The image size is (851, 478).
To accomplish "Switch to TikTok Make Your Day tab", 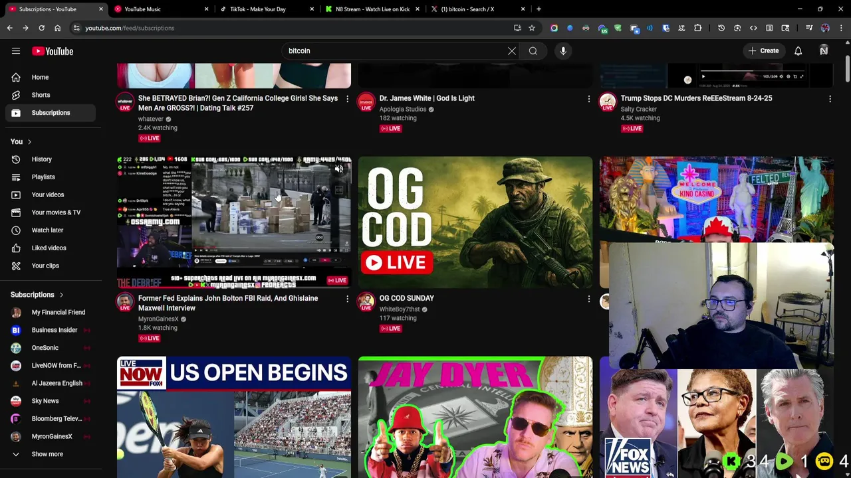I will pyautogui.click(x=266, y=9).
